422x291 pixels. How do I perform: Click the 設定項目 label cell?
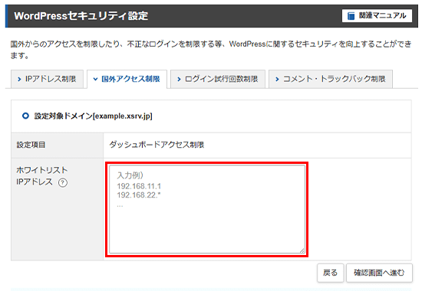point(57,145)
